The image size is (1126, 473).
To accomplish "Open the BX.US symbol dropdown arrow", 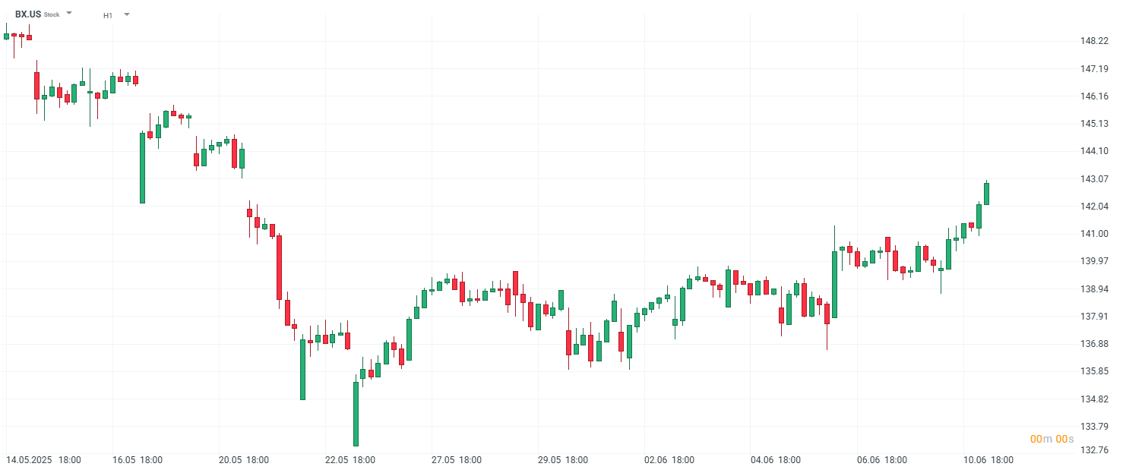I will click(x=69, y=14).
